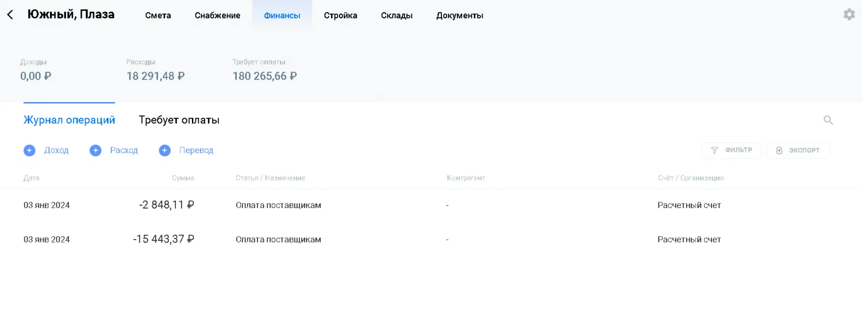Viewport: 862px width, 309px height.
Task: Click the Южный, Плаза project title
Action: 71,14
